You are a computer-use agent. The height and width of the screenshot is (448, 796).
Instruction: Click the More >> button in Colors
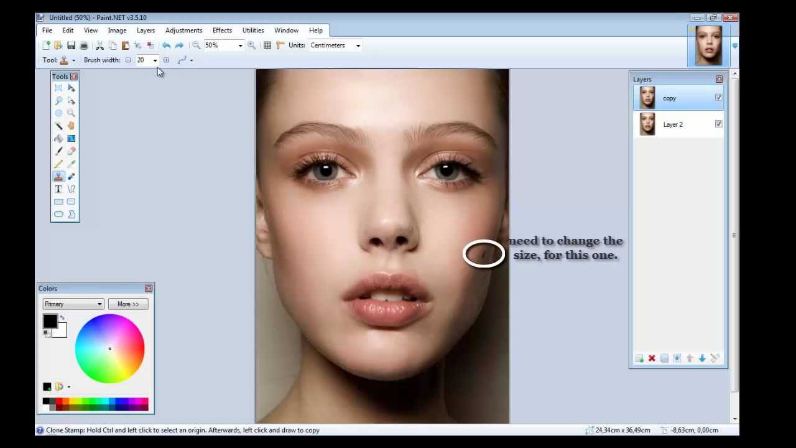[x=128, y=304]
